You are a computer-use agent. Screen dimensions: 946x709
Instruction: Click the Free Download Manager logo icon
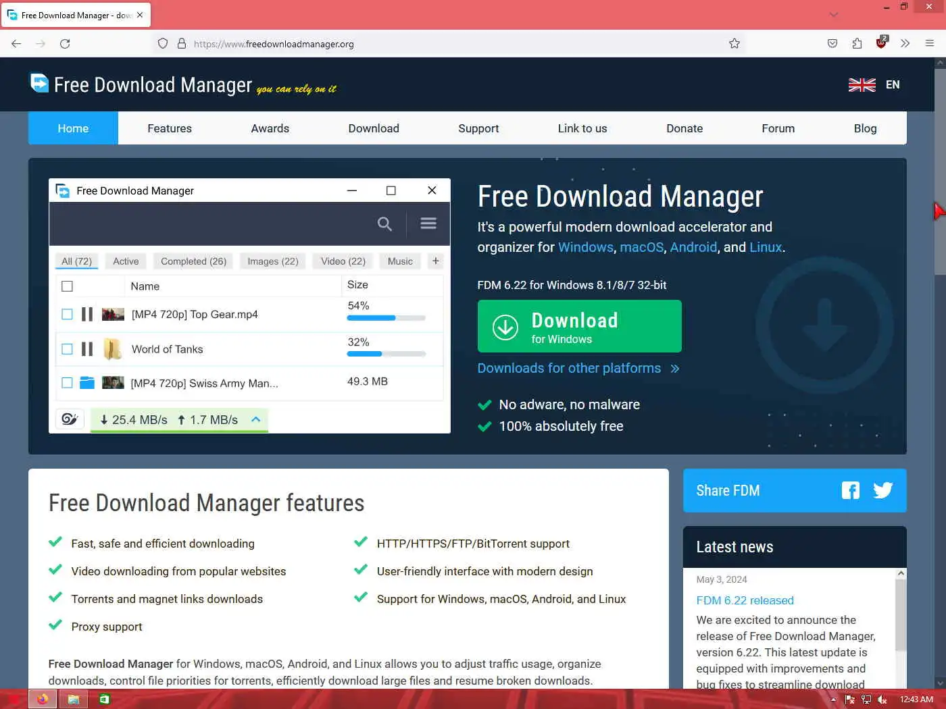pyautogui.click(x=40, y=83)
